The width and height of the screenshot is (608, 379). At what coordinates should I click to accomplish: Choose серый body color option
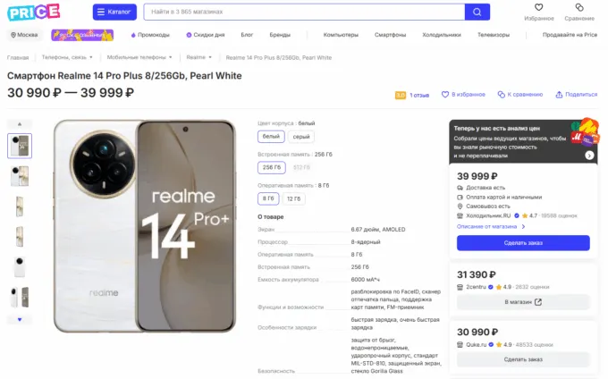point(301,137)
